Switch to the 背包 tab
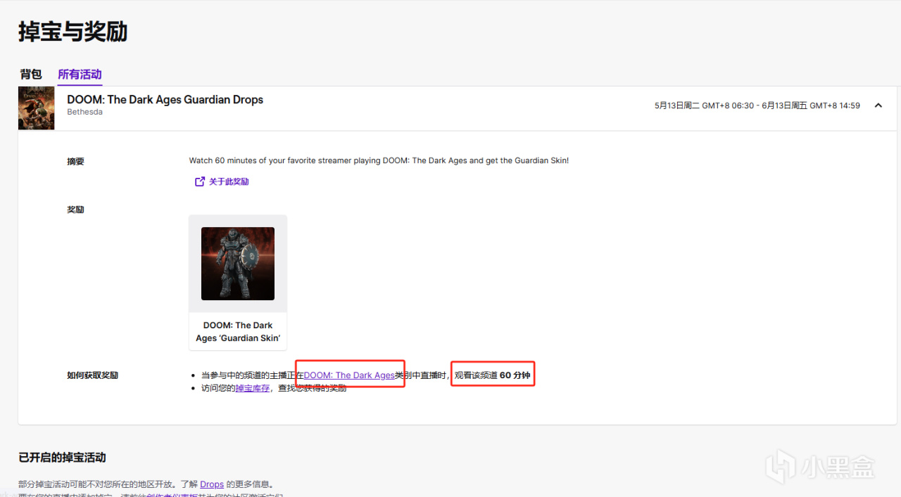Image resolution: width=901 pixels, height=497 pixels. 31,74
